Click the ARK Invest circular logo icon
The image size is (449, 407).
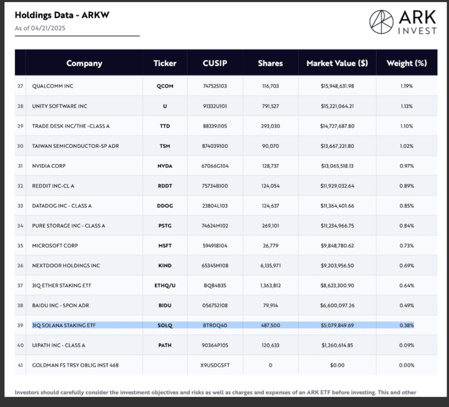tap(381, 22)
